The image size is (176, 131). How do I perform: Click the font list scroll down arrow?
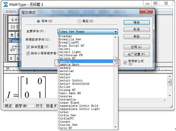click(116, 127)
